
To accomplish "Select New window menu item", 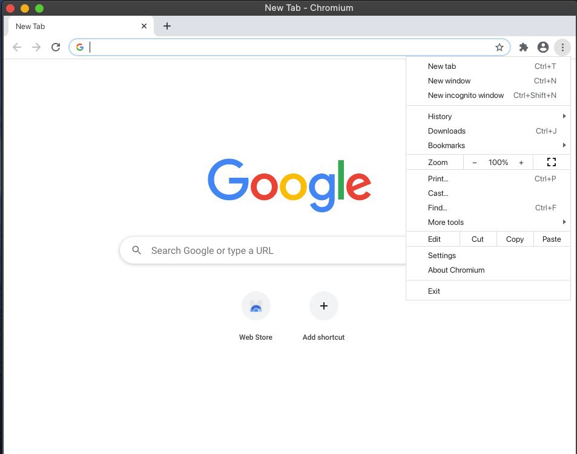I will coord(489,81).
